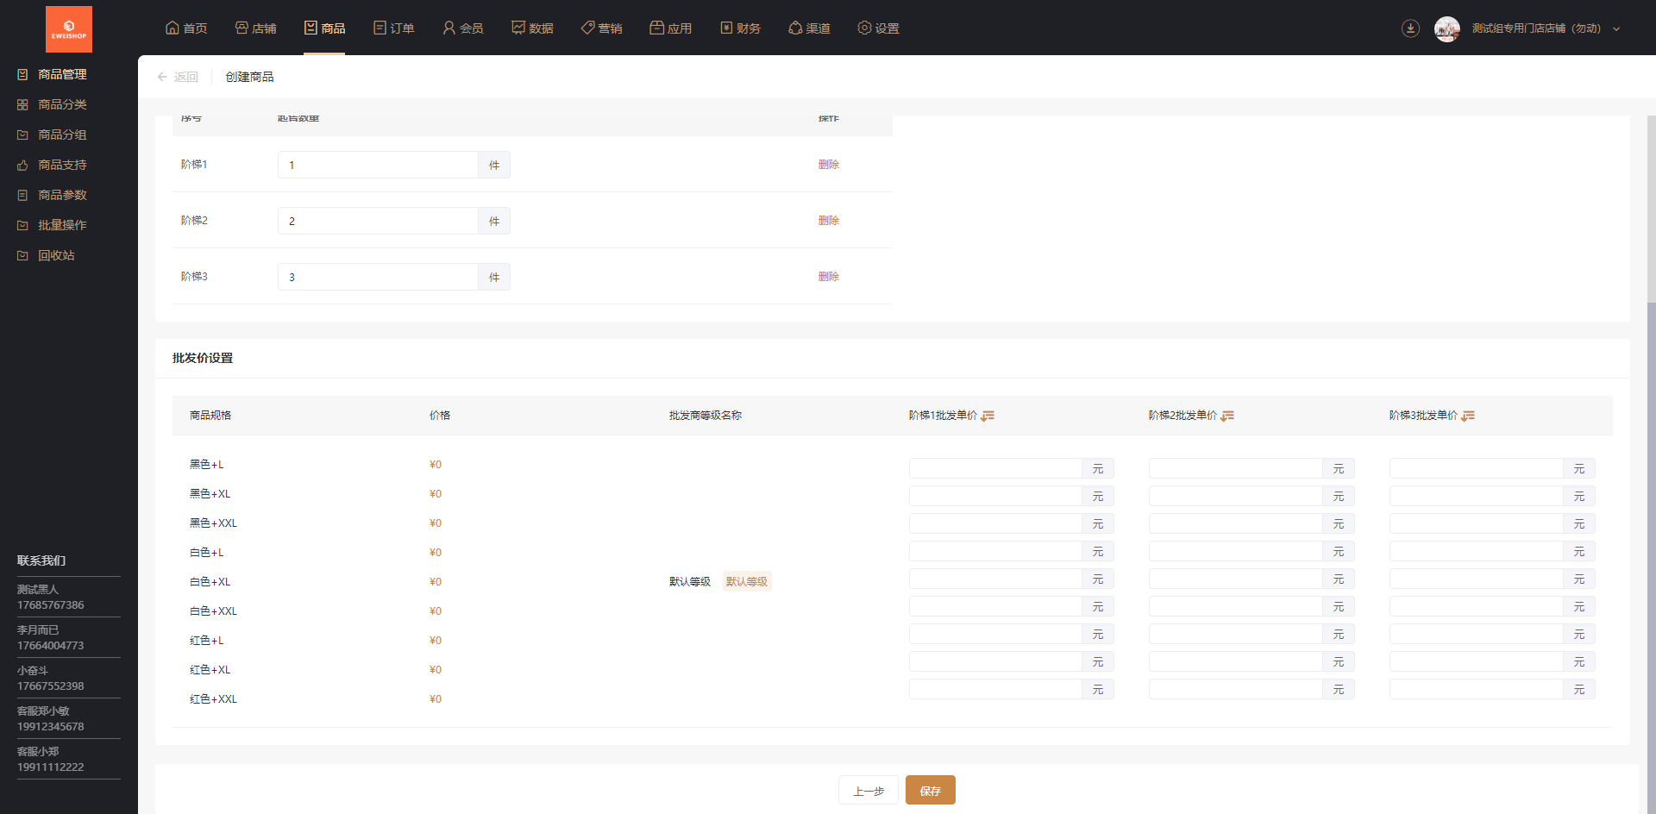Click the 上一步 button
Image resolution: width=1656 pixels, height=814 pixels.
pos(869,790)
